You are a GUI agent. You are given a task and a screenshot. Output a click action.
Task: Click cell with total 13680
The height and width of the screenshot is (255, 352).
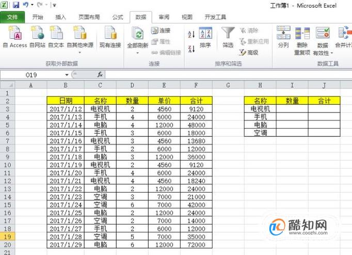coord(196,141)
